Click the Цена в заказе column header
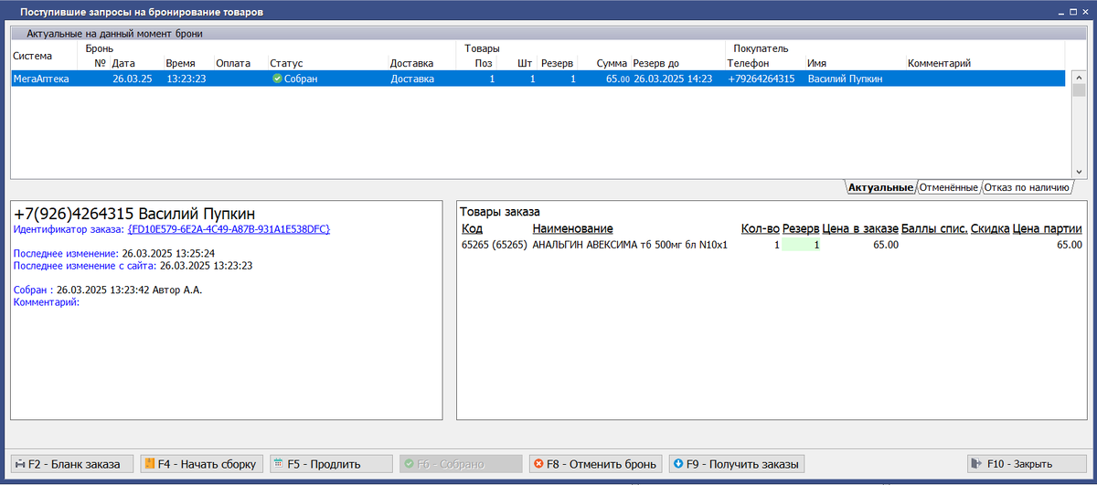This screenshot has width=1097, height=485. [x=860, y=228]
